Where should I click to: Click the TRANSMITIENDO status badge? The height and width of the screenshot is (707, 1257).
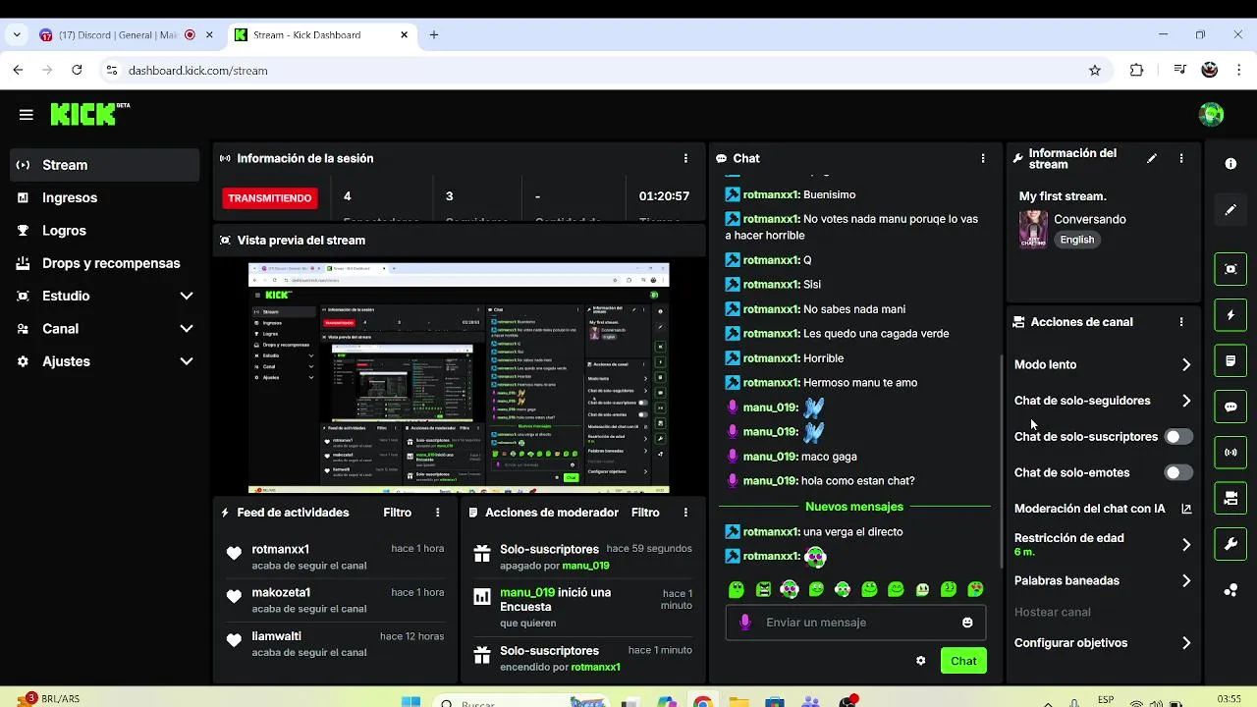click(270, 198)
